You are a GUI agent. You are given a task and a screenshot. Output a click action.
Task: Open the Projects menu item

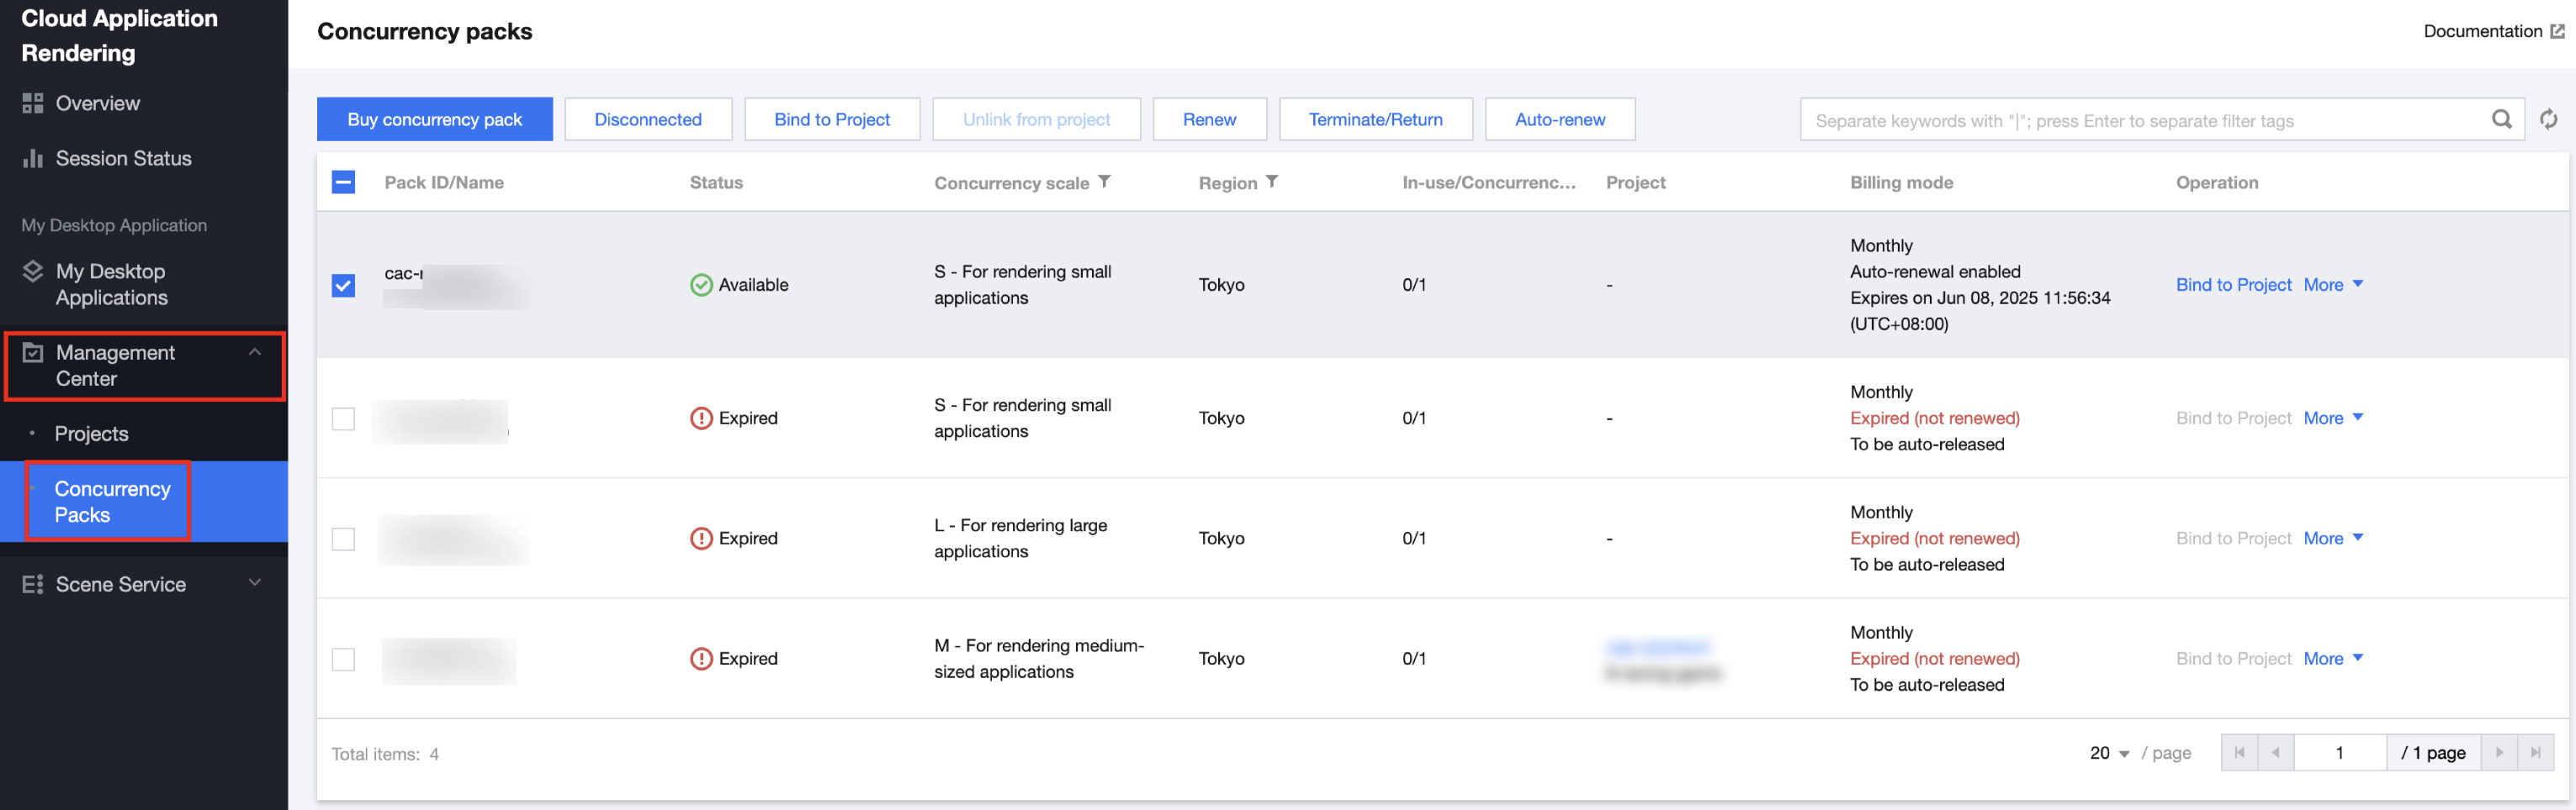(x=91, y=434)
